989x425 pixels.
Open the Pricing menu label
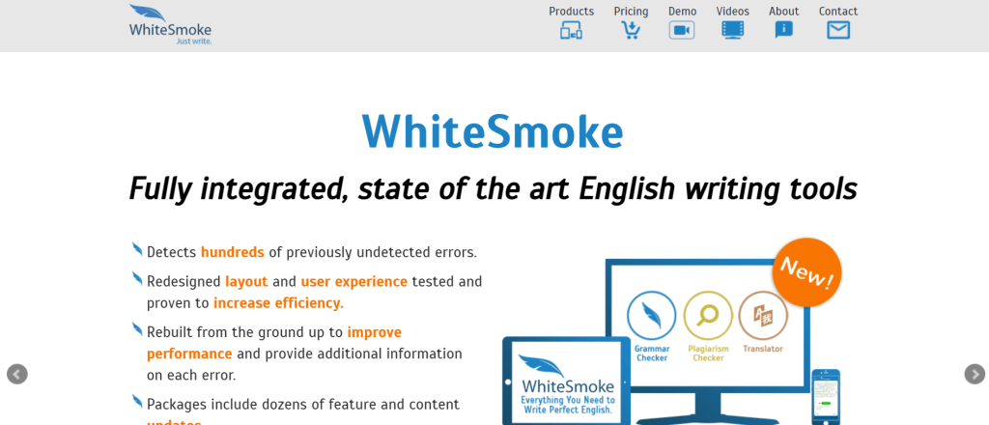pos(631,12)
